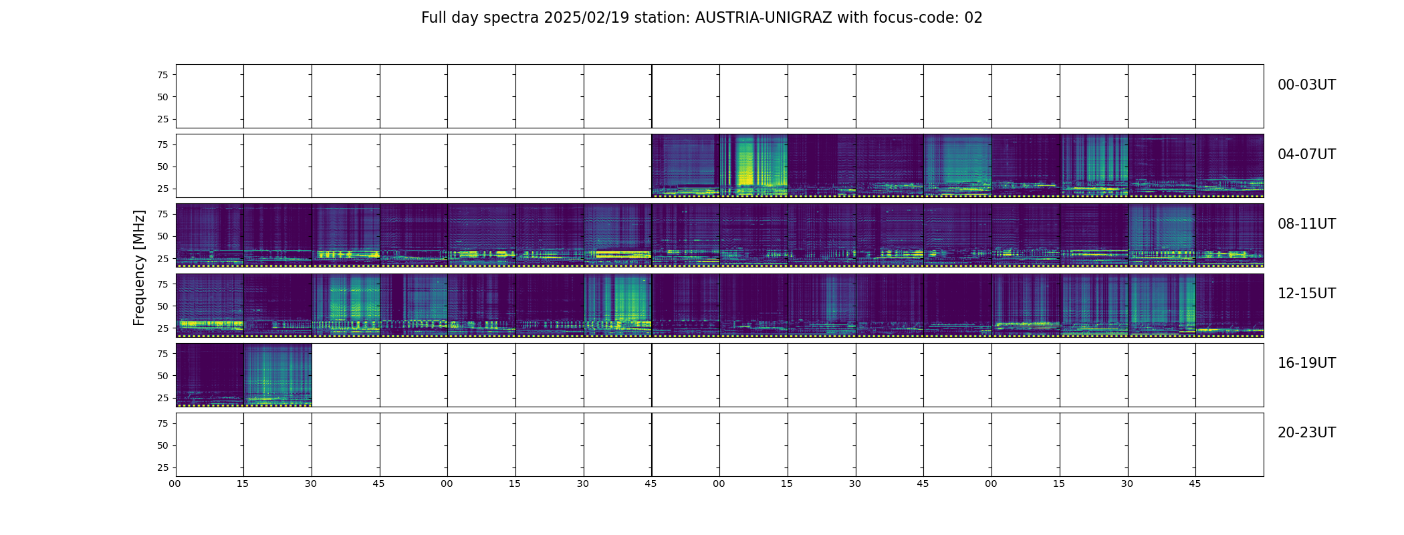Viewport: 1404px width, 535px height.
Task: Open the 12:00 UT spectrogram panel
Action: tap(210, 305)
